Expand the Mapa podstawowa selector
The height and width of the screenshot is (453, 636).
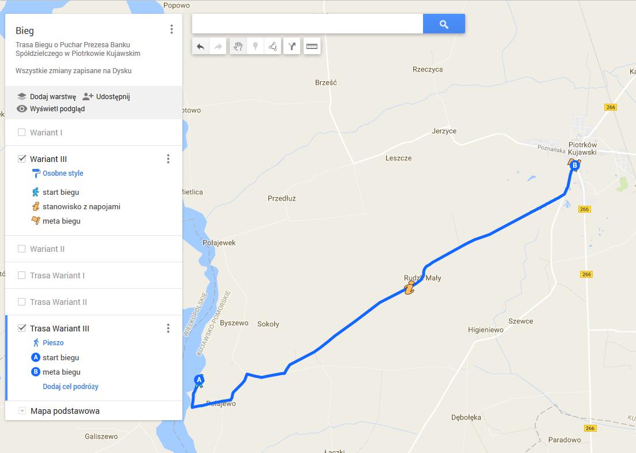(x=22, y=411)
